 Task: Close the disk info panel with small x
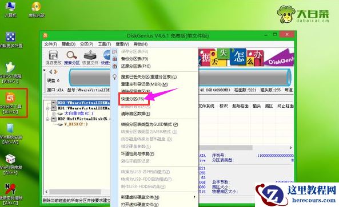pyautogui.click(x=45, y=70)
